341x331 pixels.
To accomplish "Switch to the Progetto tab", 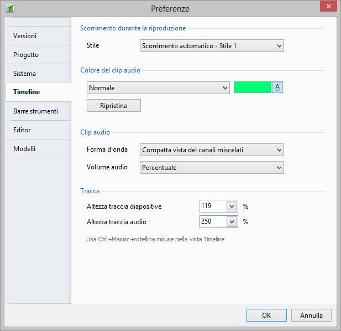I will point(26,55).
